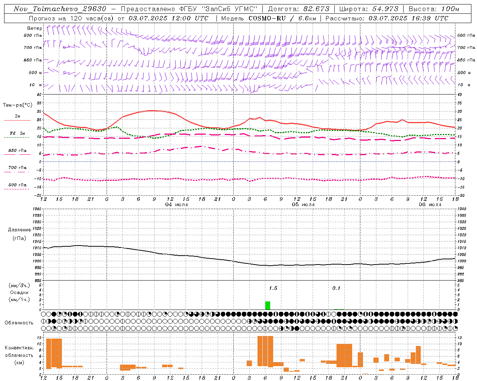
Task: Click the station title Nov_Tolmachevo_29630
Action: (x=60, y=9)
